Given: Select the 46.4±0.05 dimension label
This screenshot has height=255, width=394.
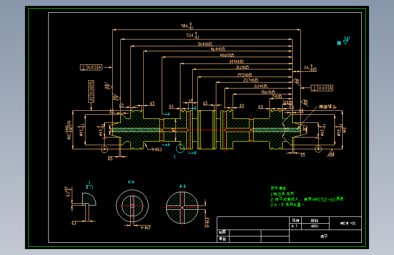Looking at the screenshot, I should click(218, 49).
